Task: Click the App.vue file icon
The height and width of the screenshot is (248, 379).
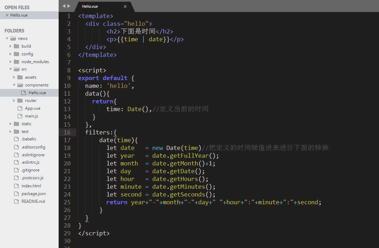Action: click(x=20, y=108)
